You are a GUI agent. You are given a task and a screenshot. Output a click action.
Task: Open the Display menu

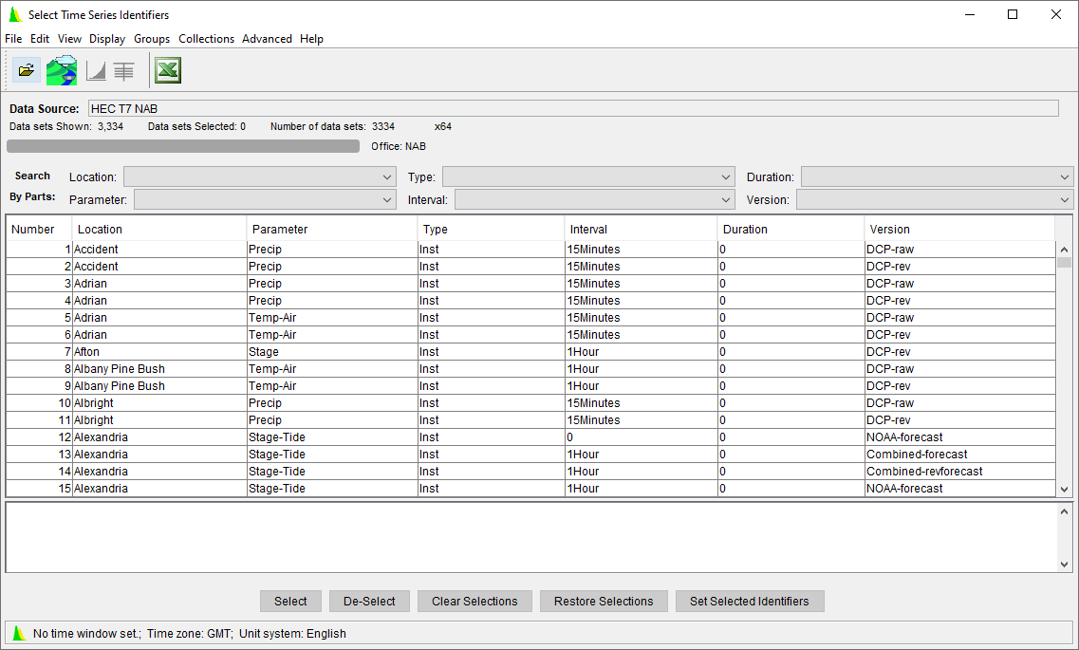107,39
